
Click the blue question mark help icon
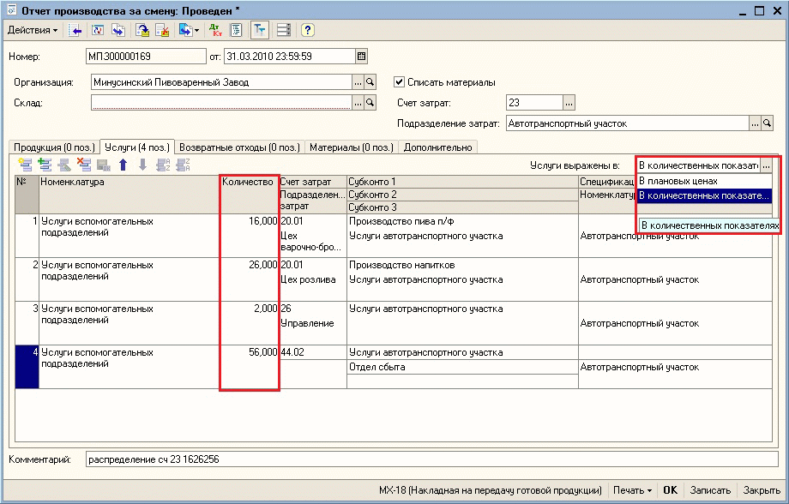(307, 30)
